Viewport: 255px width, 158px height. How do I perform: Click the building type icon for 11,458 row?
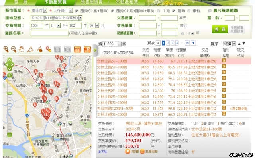(x=224, y=108)
